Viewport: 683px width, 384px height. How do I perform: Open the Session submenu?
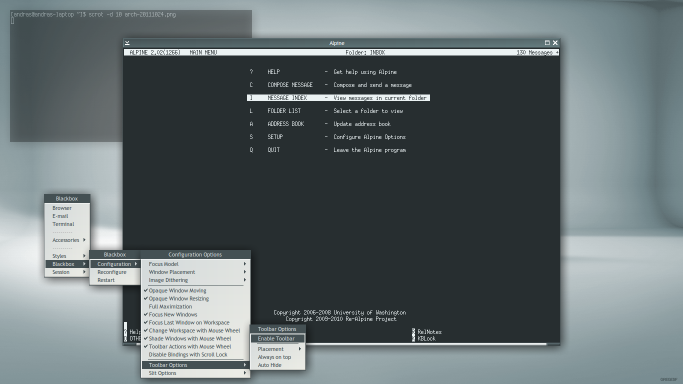pyautogui.click(x=67, y=272)
